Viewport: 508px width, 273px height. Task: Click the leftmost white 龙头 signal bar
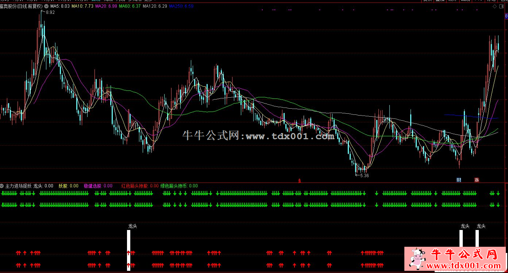(x=128, y=250)
